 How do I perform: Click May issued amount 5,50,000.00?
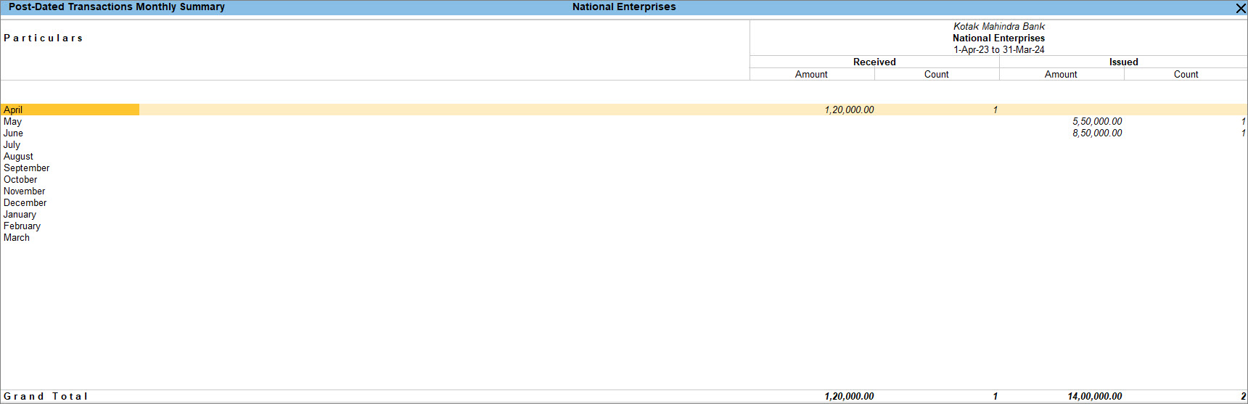1097,121
